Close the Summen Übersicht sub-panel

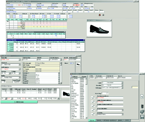click(x=84, y=40)
